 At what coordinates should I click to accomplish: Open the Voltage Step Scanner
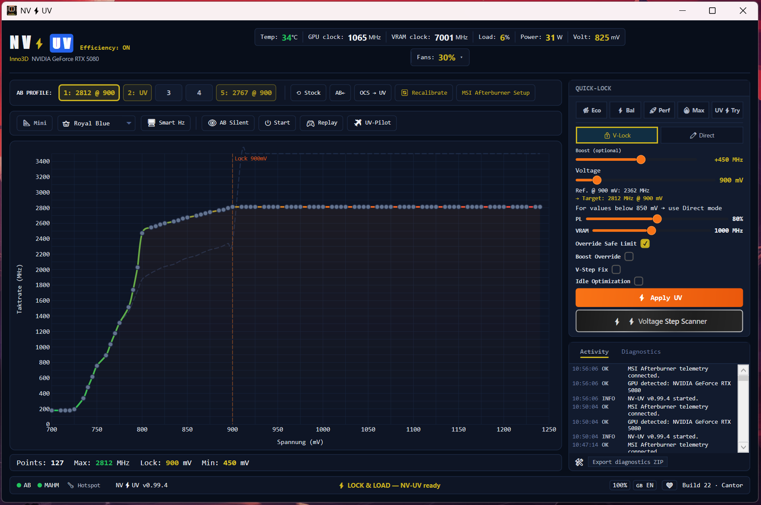click(659, 321)
